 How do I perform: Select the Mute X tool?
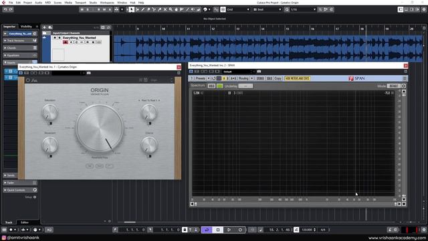(x=165, y=9)
